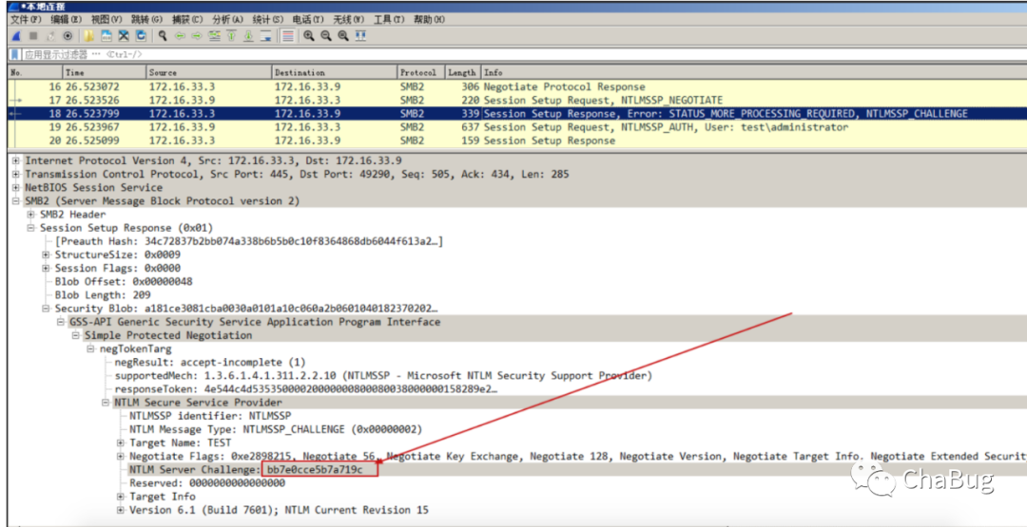Viewport: 1027px width, 527px height.
Task: Collapse NTLM Secure Service Provider node
Action: click(107, 403)
